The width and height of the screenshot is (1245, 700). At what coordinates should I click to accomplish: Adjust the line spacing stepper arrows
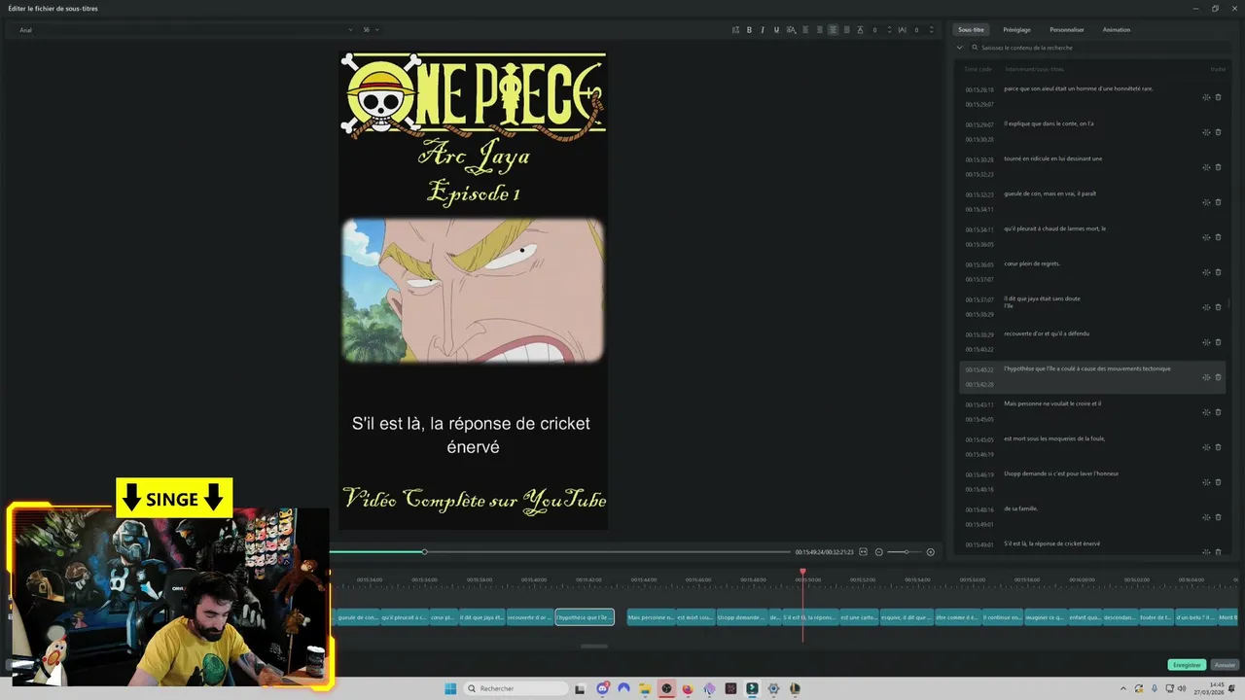(x=889, y=30)
